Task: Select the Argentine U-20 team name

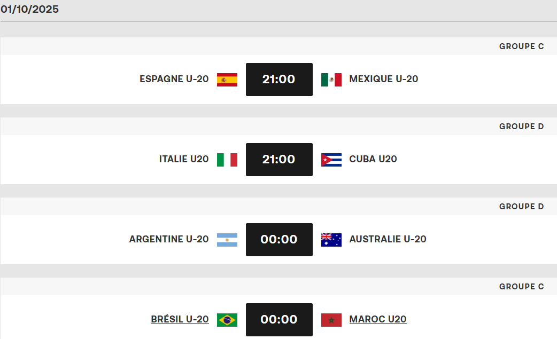Action: (x=169, y=239)
